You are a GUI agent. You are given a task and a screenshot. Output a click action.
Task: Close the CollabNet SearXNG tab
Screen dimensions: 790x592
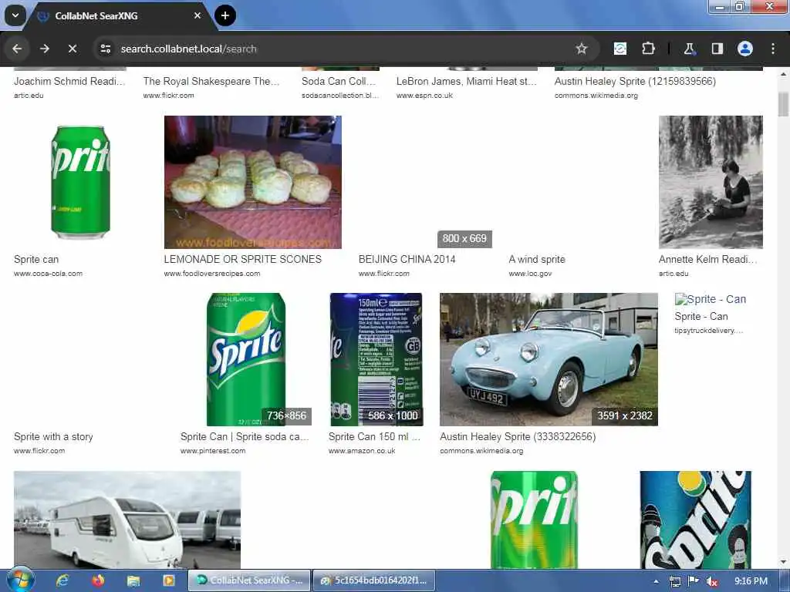coord(197,15)
